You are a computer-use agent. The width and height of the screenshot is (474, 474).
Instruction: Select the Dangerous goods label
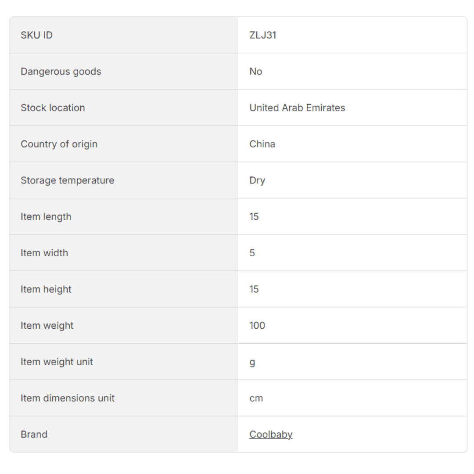pyautogui.click(x=61, y=72)
